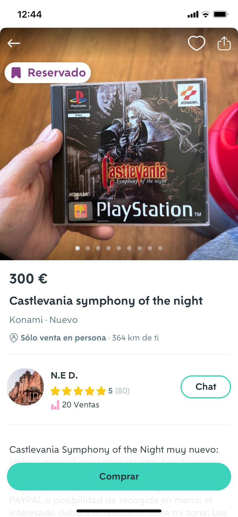Jump to last photo carousel dot

click(160, 248)
